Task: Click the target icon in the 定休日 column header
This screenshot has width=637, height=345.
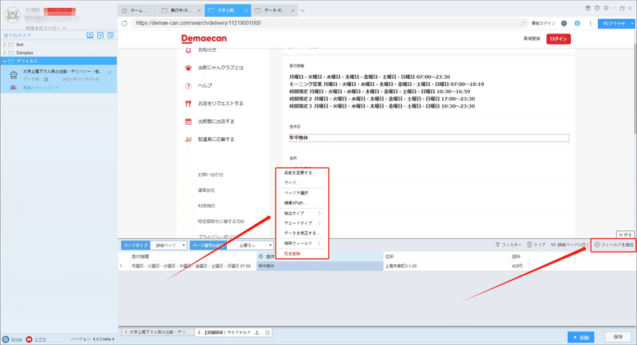Action: [261, 257]
